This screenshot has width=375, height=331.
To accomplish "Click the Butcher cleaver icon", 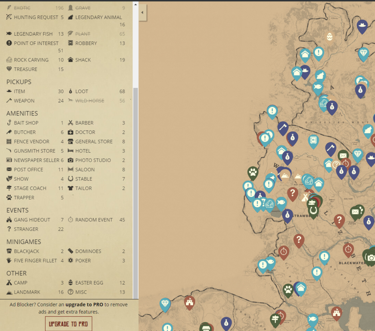I will tap(9, 132).
